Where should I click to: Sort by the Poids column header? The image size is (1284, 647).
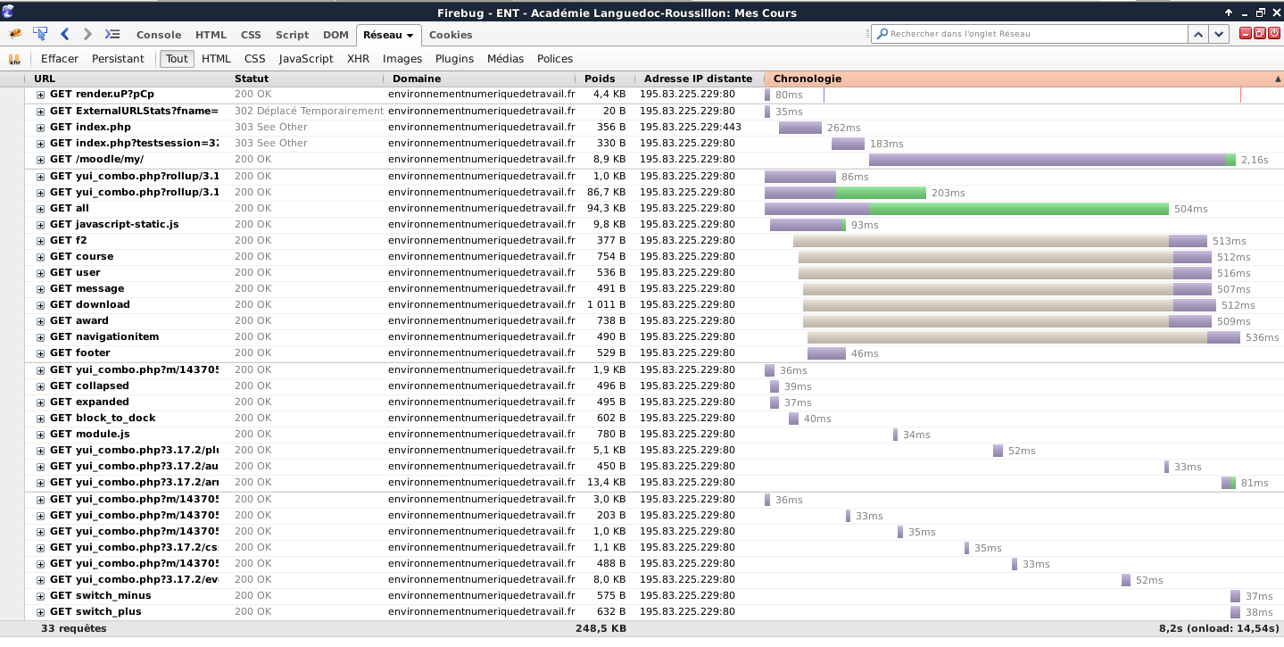click(x=605, y=79)
